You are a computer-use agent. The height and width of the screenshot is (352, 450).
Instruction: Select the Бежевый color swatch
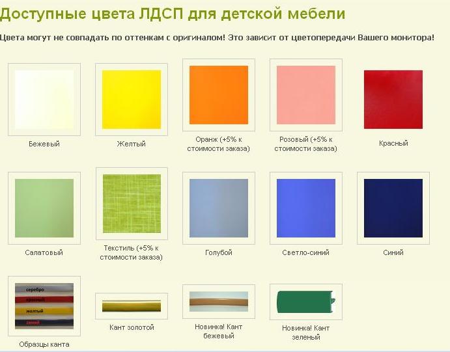[44, 100]
